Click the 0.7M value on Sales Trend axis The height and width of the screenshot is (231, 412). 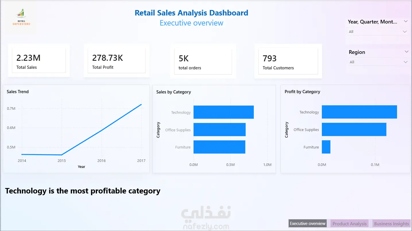pyautogui.click(x=11, y=108)
